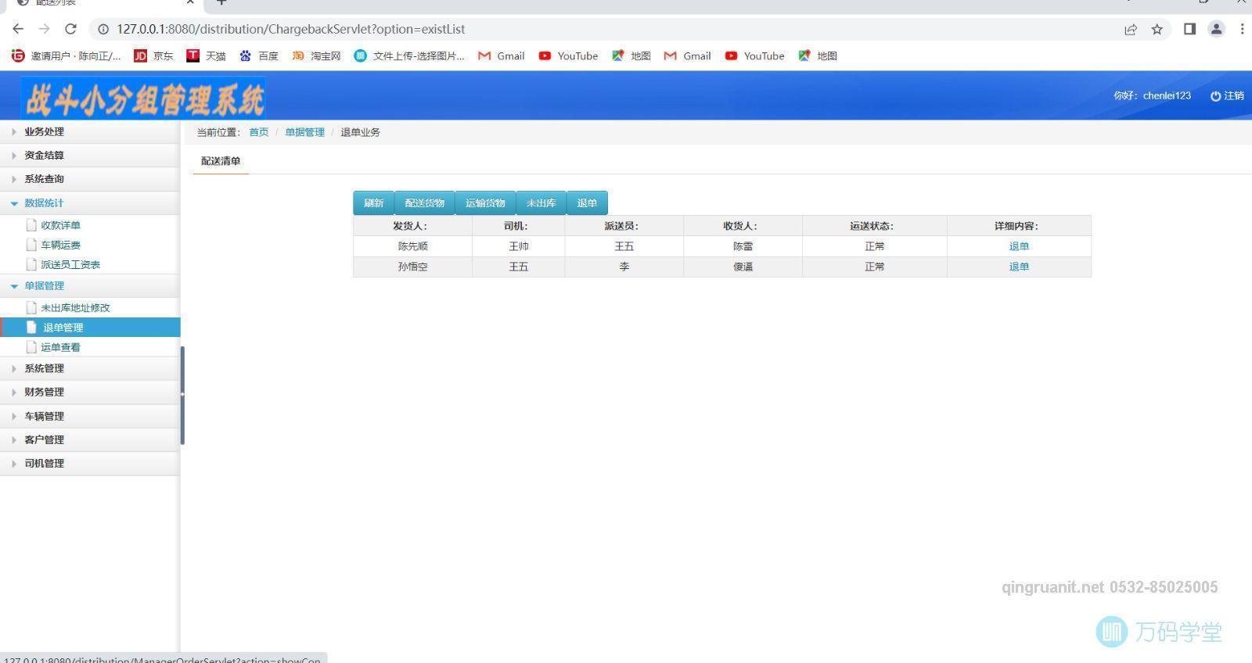Expand the 车辆管理 menu section
The height and width of the screenshot is (663, 1252).
[x=90, y=416]
